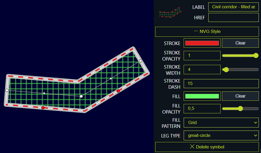Image resolution: width=261 pixels, height=153 pixels.
Task: Click the small midpoint handle on right segment
Action: click(111, 78)
